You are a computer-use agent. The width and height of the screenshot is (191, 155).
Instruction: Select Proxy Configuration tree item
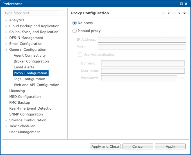coord(31,73)
